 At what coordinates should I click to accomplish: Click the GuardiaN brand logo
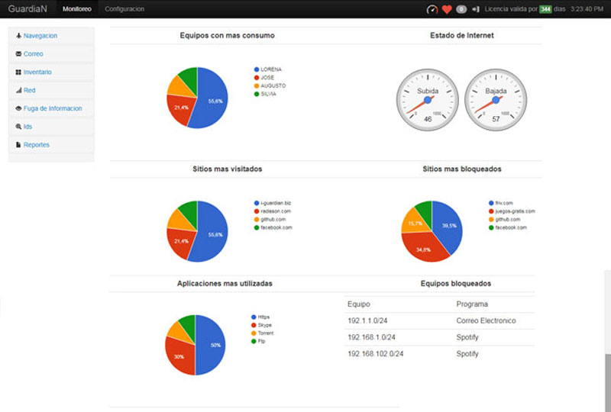click(x=27, y=9)
